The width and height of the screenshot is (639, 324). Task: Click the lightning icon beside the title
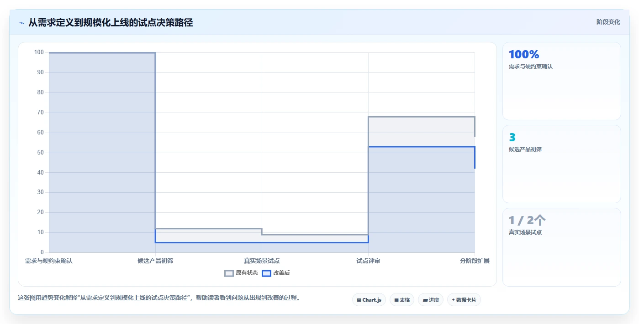coord(21,23)
